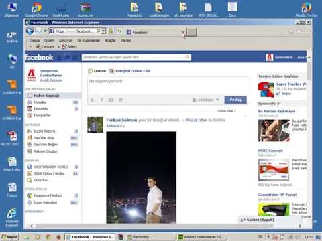This screenshot has height=241, width=322.
Task: Open Oyun Haberleri in the sidebar
Action: pyautogui.click(x=46, y=202)
